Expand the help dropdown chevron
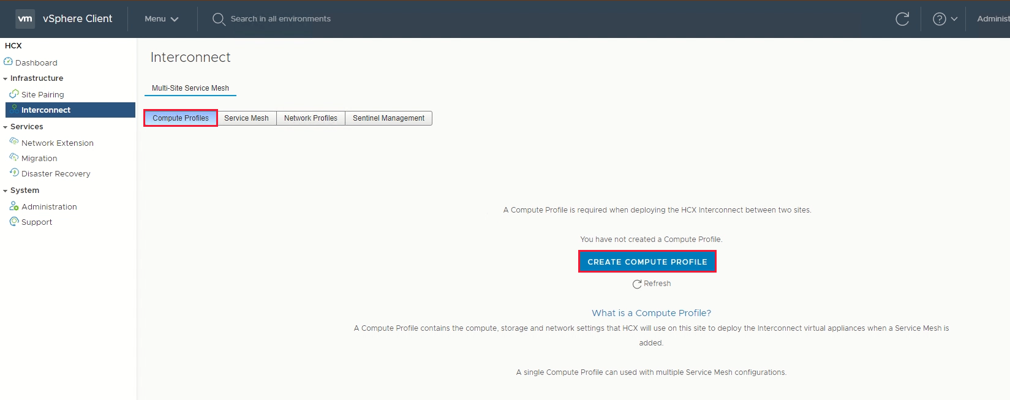Screen dimensions: 1010x400 click(954, 19)
